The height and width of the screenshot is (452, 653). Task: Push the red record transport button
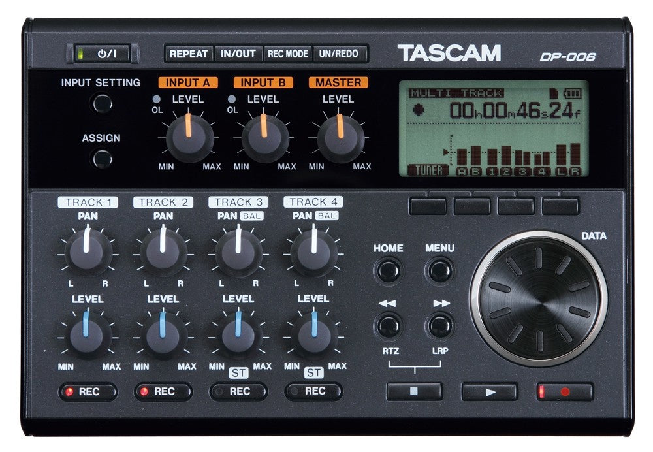565,392
